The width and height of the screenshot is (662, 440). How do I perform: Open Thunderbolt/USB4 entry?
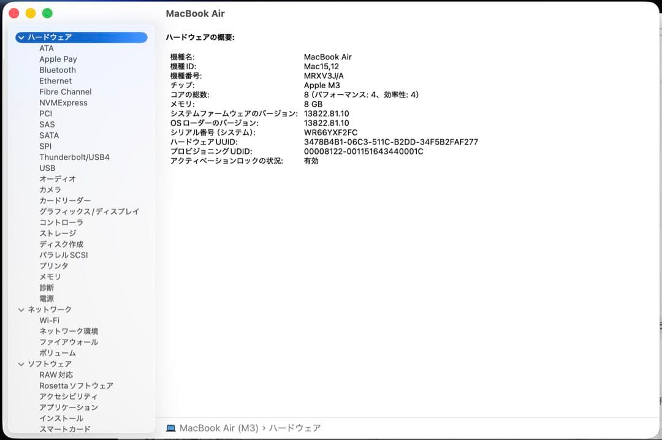pos(74,157)
